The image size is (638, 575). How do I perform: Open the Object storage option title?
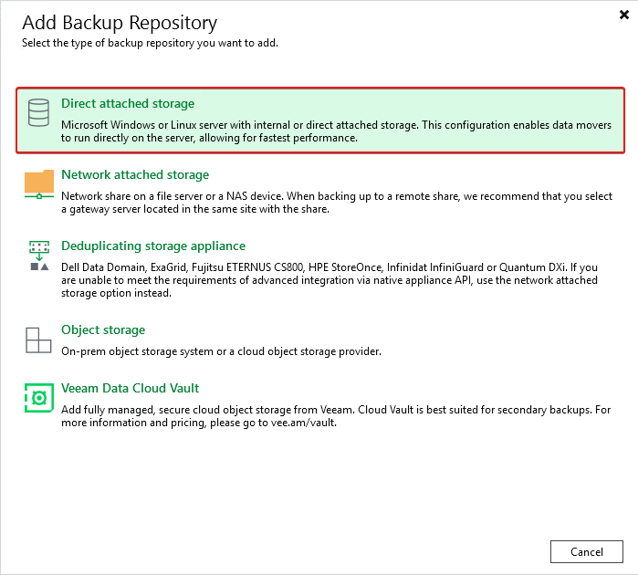(103, 329)
